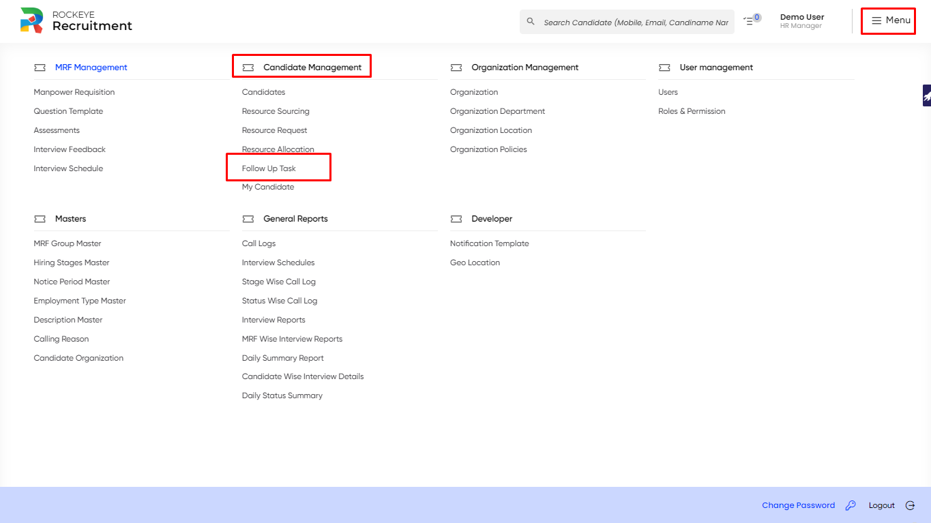Viewport: 931px width, 523px height.
Task: Open Employment Type Master
Action: 80,301
